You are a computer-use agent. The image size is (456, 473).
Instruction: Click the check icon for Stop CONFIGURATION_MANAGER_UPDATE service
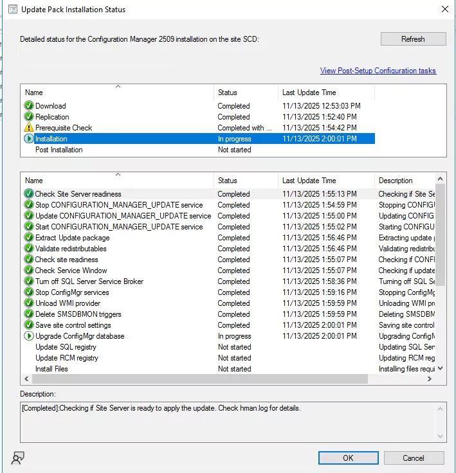point(29,204)
